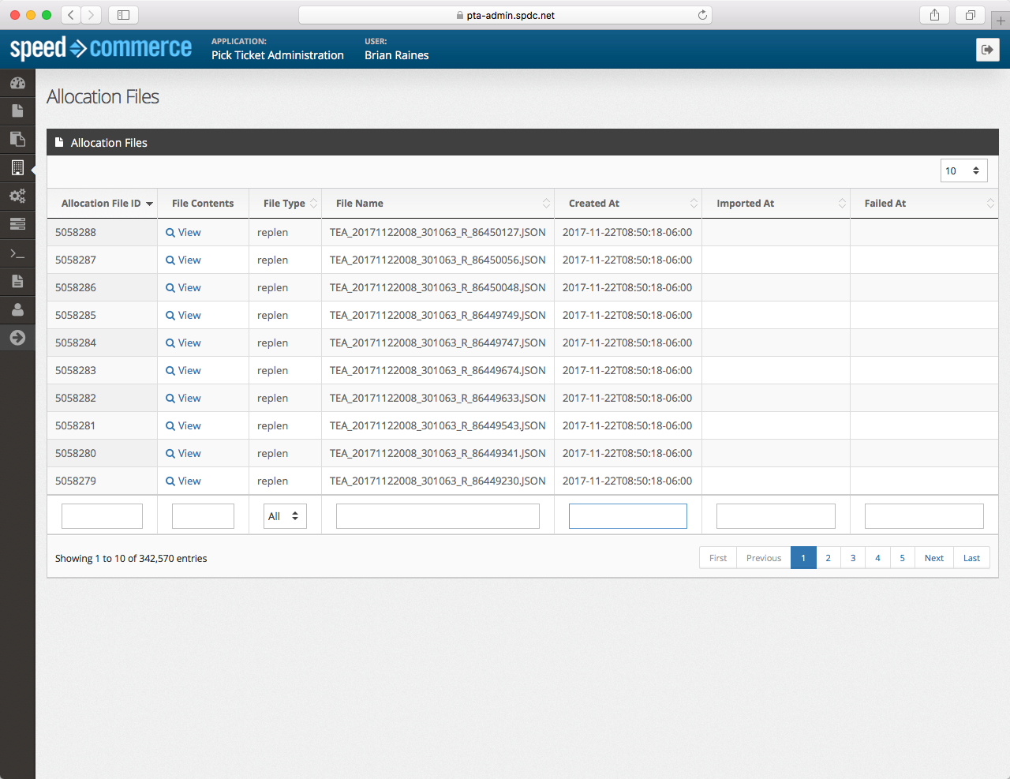
Task: Select file name ending 86449230.JSON
Action: (438, 481)
